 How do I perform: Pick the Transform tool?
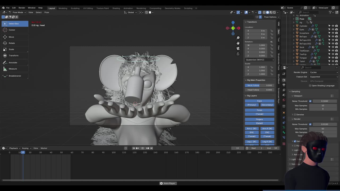[x=15, y=55]
